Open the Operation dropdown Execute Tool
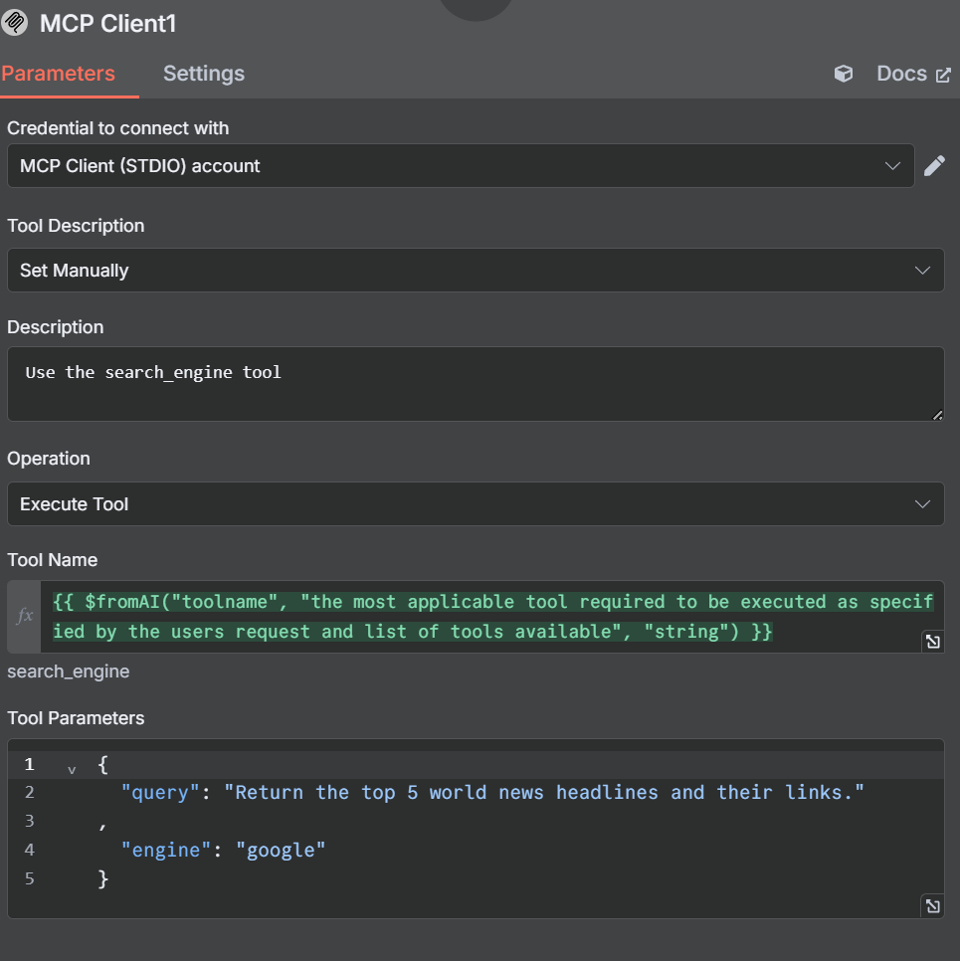The width and height of the screenshot is (960, 961). pos(476,503)
